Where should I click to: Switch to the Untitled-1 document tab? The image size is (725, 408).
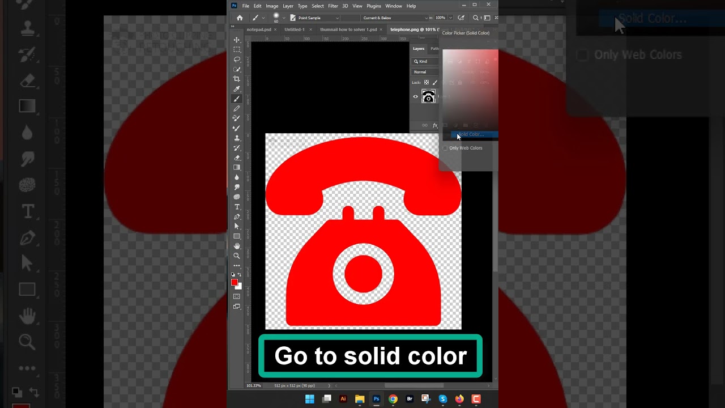point(295,29)
